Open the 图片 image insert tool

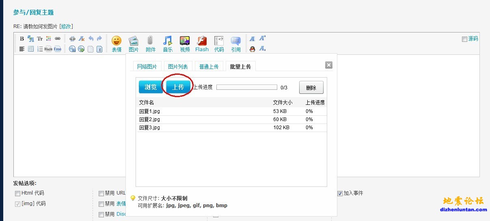(x=134, y=44)
